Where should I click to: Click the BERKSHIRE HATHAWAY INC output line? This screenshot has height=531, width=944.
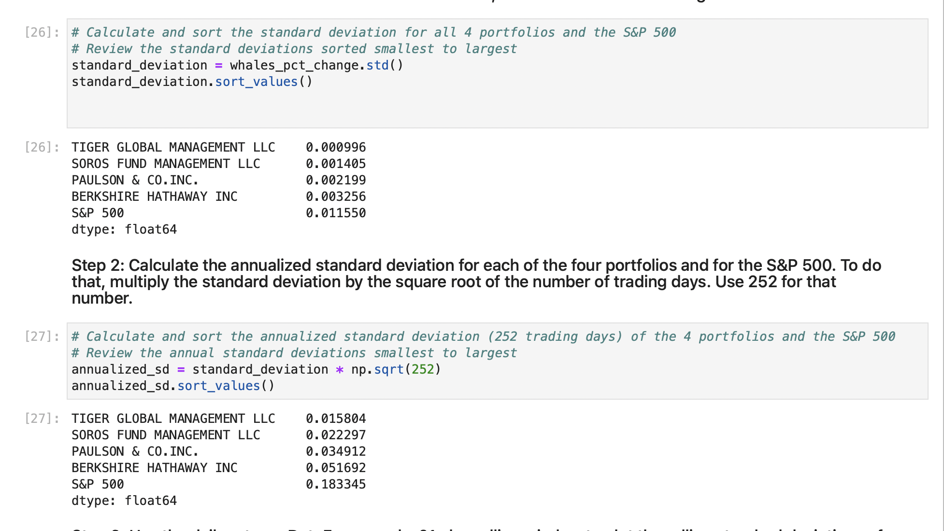pyautogui.click(x=155, y=196)
